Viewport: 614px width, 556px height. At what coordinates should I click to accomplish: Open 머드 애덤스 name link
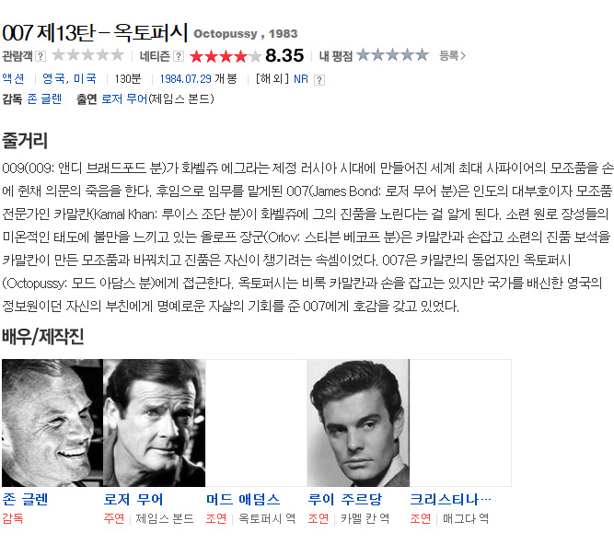(x=243, y=500)
